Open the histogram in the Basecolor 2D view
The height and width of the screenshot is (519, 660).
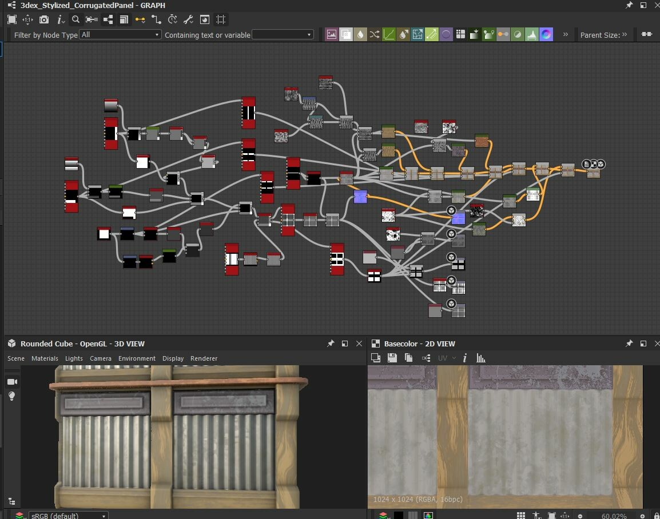[480, 358]
